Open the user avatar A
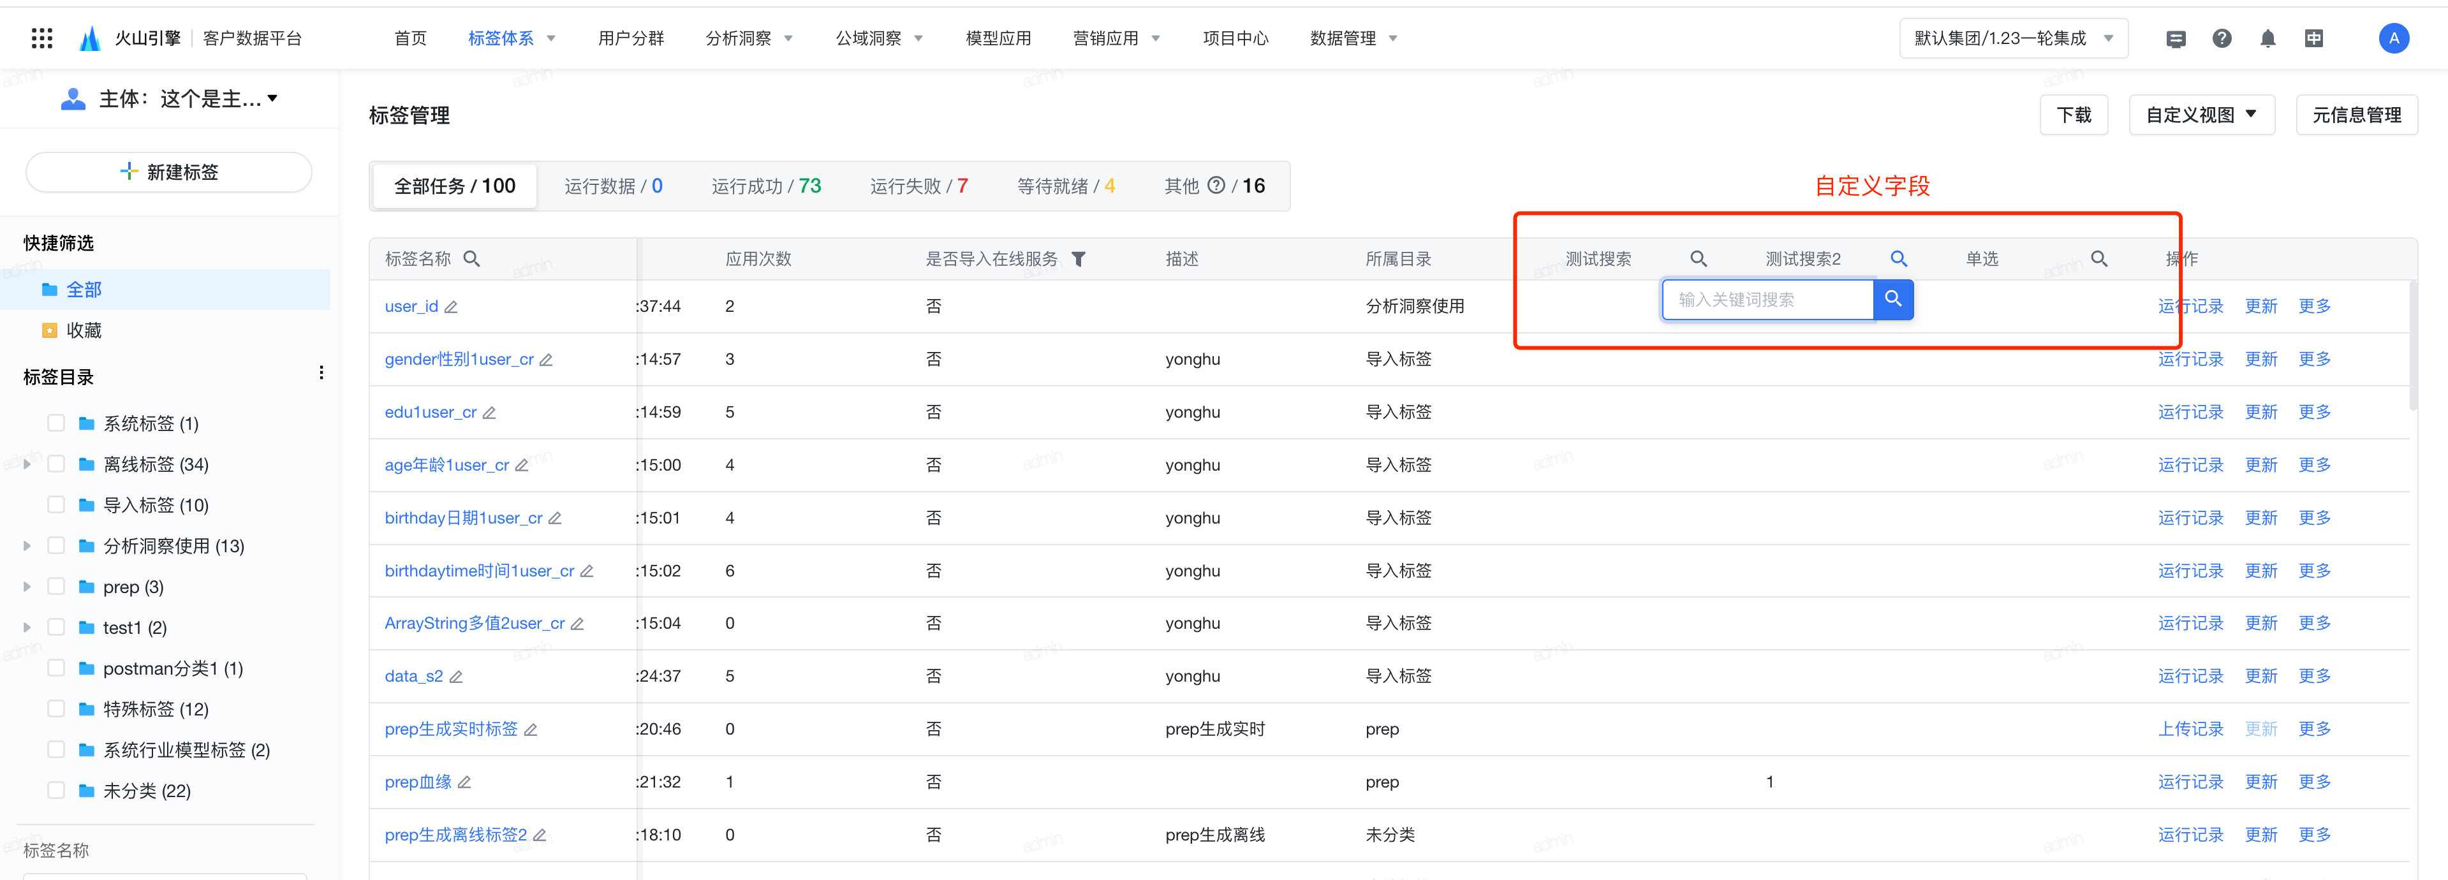Image resolution: width=2448 pixels, height=880 pixels. tap(2394, 38)
